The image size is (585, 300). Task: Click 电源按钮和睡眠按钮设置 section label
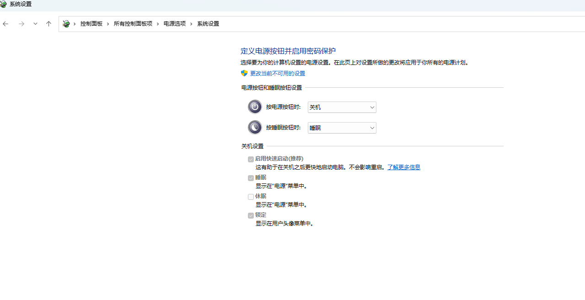coord(272,87)
